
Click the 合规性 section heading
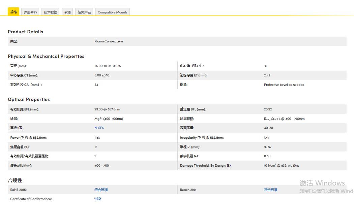(x=15, y=180)
